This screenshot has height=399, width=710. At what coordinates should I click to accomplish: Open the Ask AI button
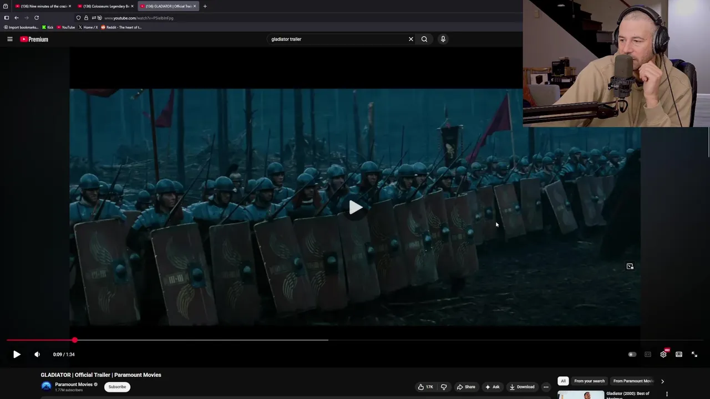tap(492, 387)
